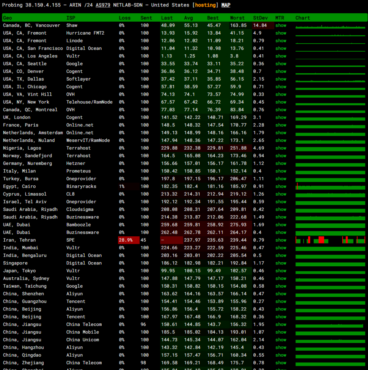Click show in the Australia, Sydney row
Viewport: 368px width, 370px height.
tap(281, 278)
